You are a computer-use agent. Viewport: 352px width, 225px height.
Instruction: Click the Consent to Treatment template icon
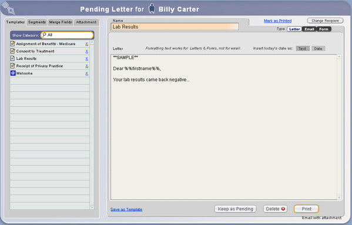click(13, 51)
